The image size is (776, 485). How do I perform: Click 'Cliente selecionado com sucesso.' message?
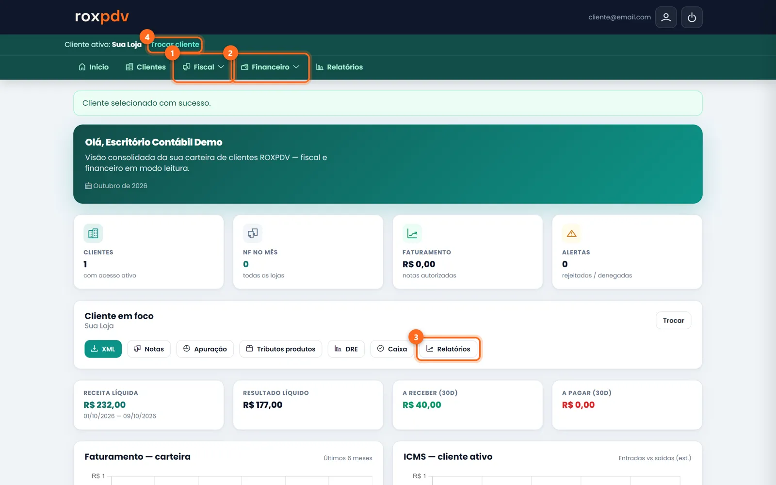[146, 103]
